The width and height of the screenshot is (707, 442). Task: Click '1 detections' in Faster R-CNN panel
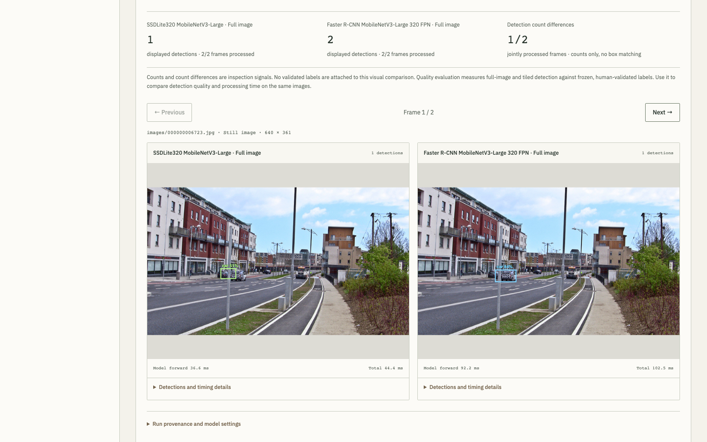tap(657, 153)
